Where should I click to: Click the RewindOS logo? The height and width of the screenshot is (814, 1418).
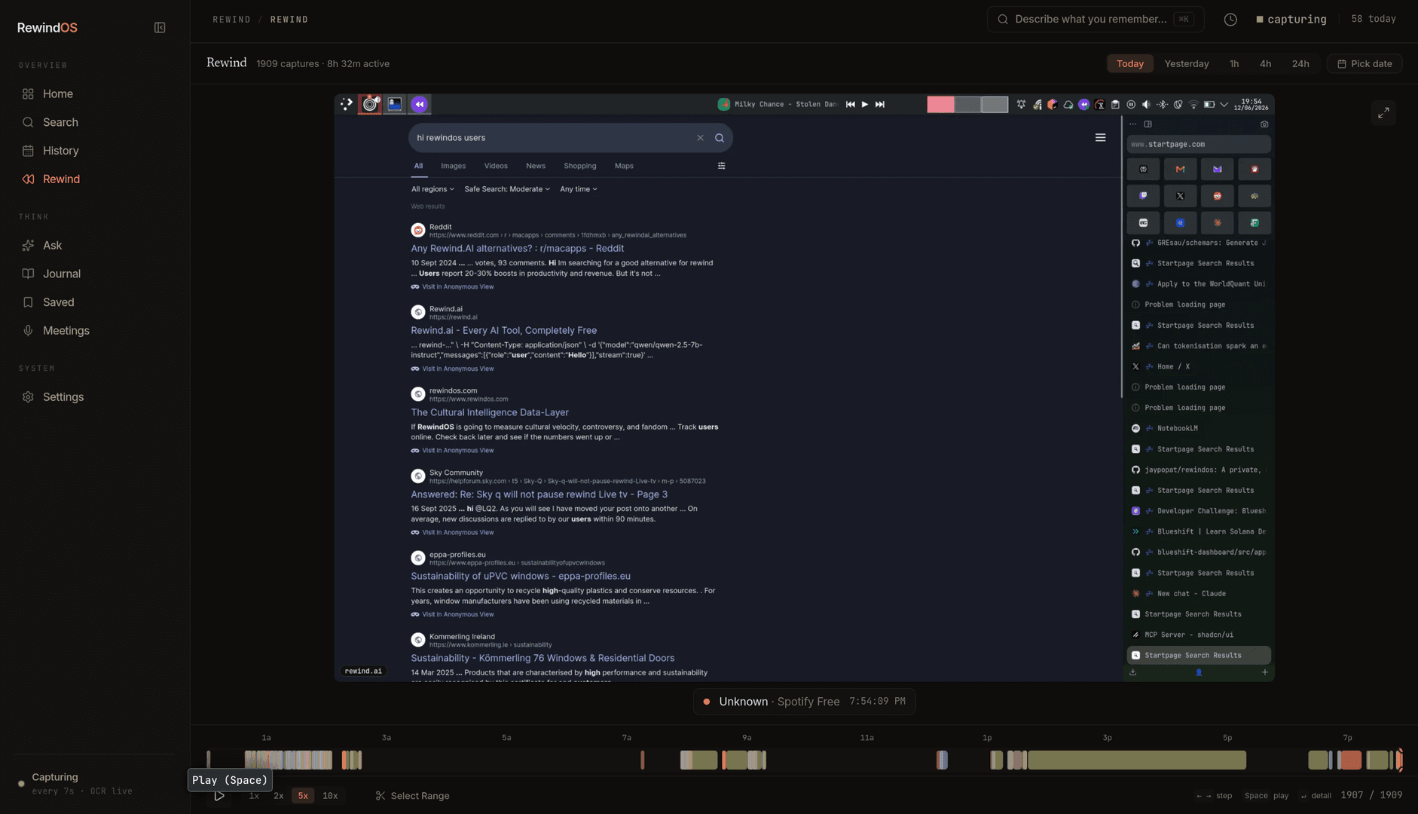point(47,28)
